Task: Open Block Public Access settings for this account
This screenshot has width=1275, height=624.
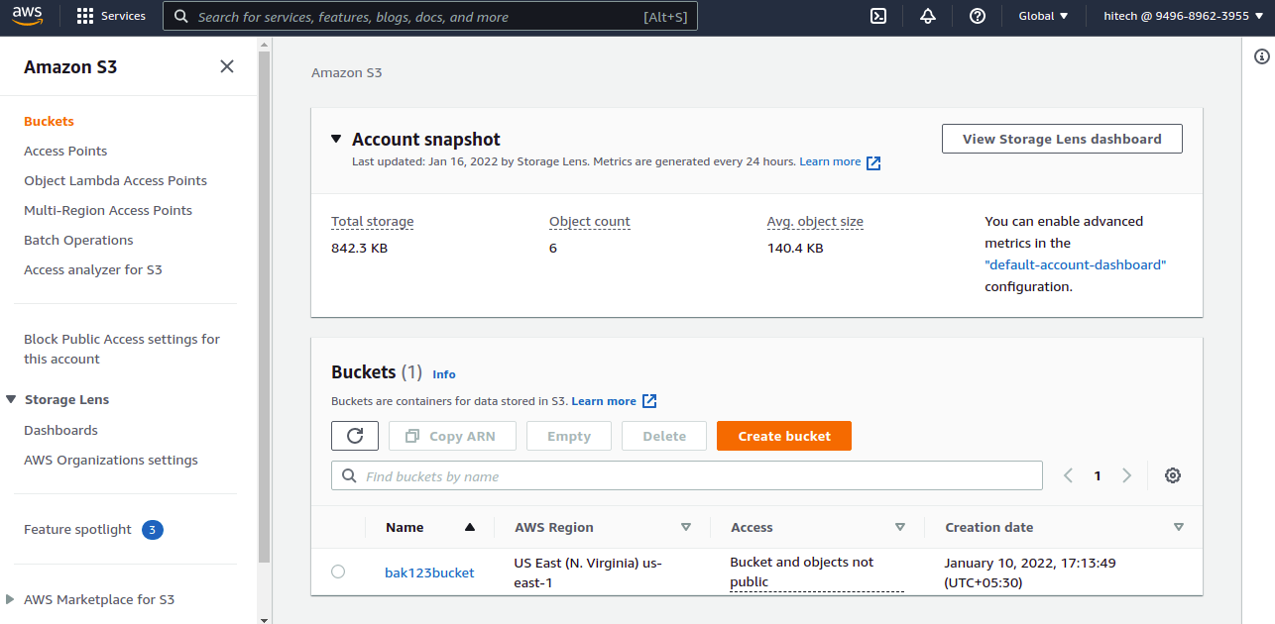Action: pos(122,349)
